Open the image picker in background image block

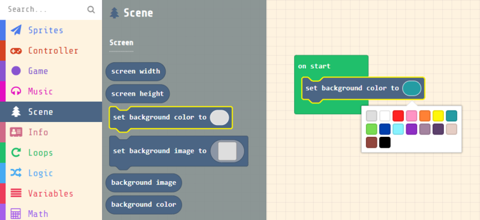(x=227, y=151)
